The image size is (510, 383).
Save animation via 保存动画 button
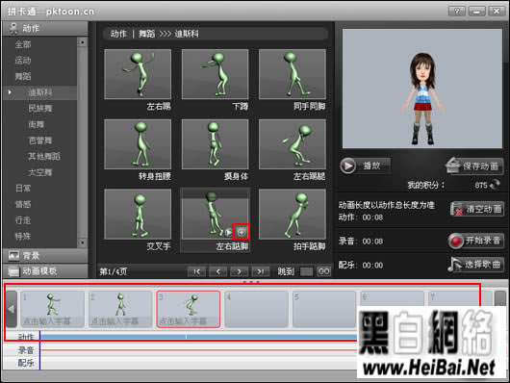pyautogui.click(x=473, y=166)
